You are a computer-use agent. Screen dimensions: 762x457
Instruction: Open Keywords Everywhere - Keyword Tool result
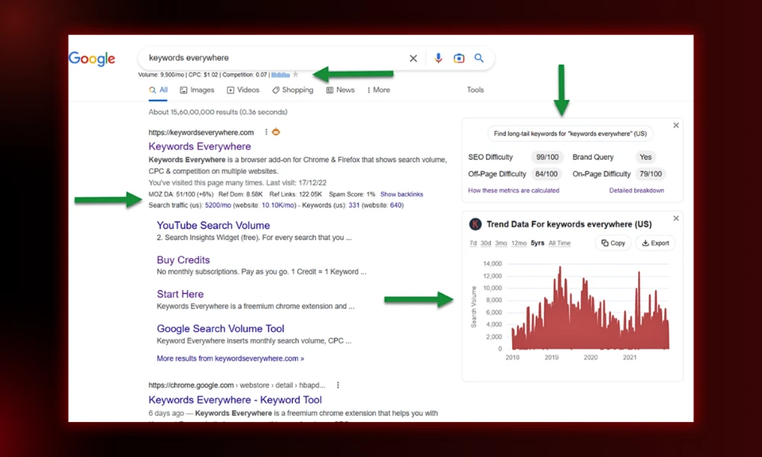pos(235,400)
